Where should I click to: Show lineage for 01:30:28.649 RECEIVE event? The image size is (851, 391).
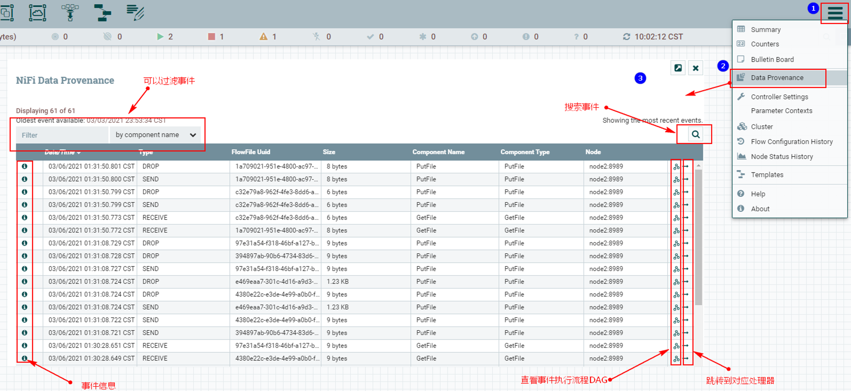click(x=676, y=359)
